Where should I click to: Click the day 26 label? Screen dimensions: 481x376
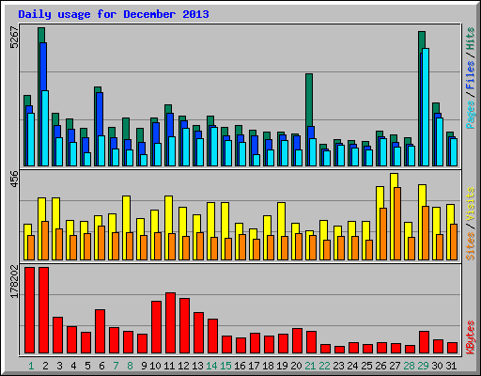click(x=380, y=366)
